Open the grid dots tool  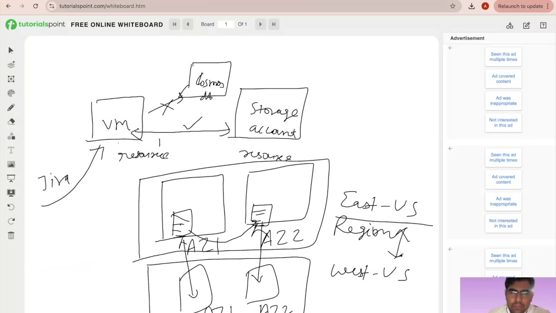tap(11, 79)
